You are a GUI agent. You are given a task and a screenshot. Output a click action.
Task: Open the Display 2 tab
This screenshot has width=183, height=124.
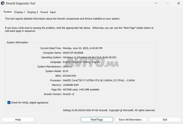coord(33,12)
